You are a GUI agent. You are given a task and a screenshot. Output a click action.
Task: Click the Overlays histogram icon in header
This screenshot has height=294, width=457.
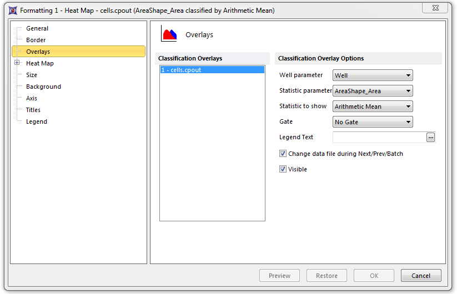click(x=169, y=34)
